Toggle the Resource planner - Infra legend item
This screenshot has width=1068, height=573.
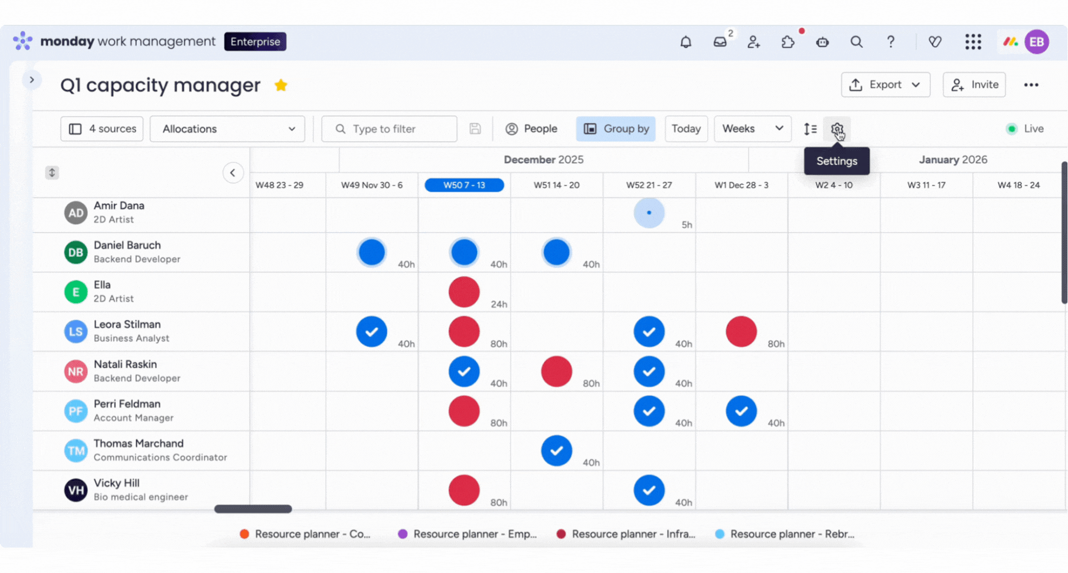coord(626,534)
